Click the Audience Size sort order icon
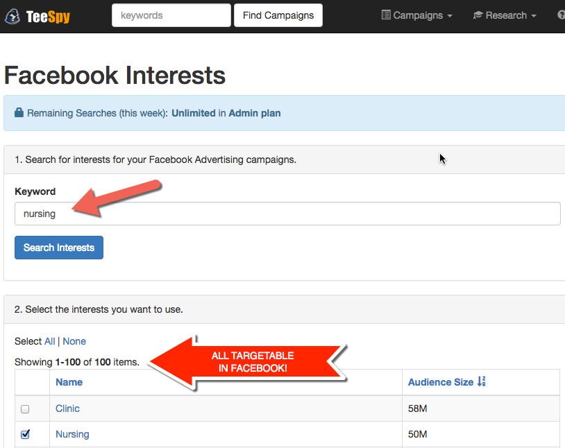Image resolution: width=565 pixels, height=448 pixels. point(482,381)
